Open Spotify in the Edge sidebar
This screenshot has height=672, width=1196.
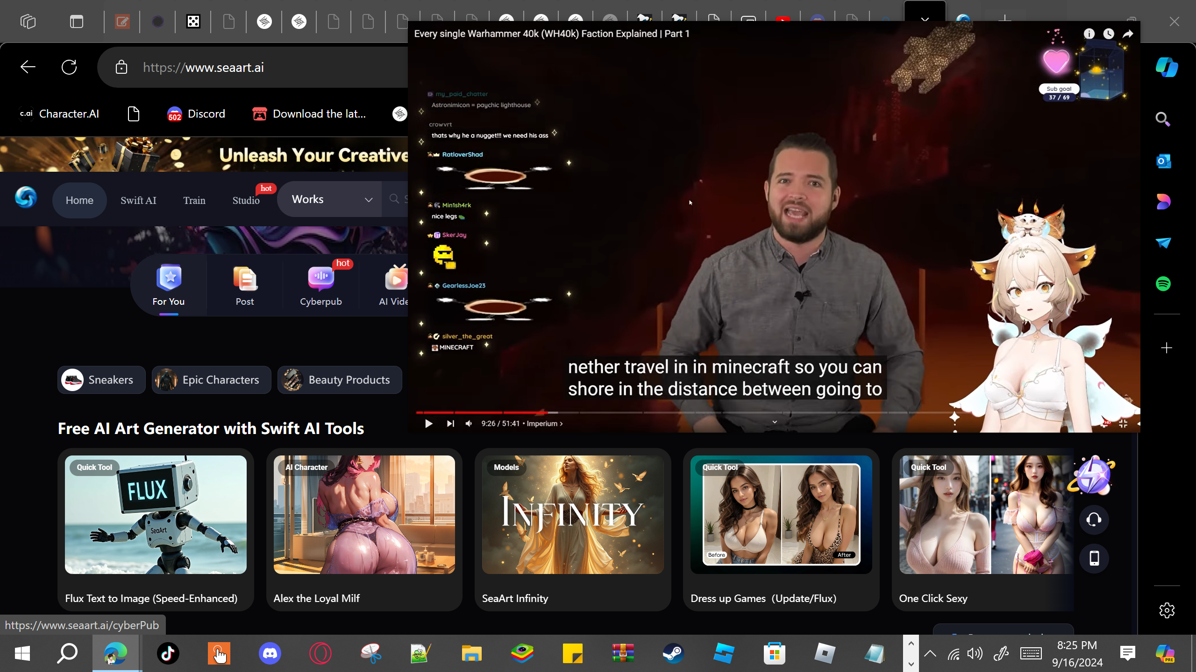[1163, 284]
